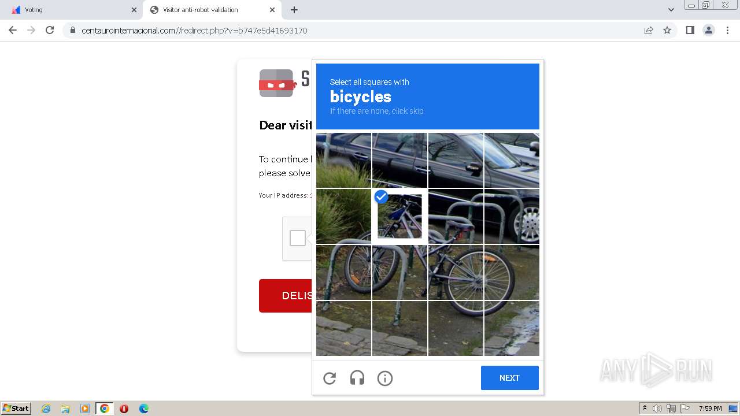Select tile with bike seat and rack

pyautogui.click(x=456, y=217)
